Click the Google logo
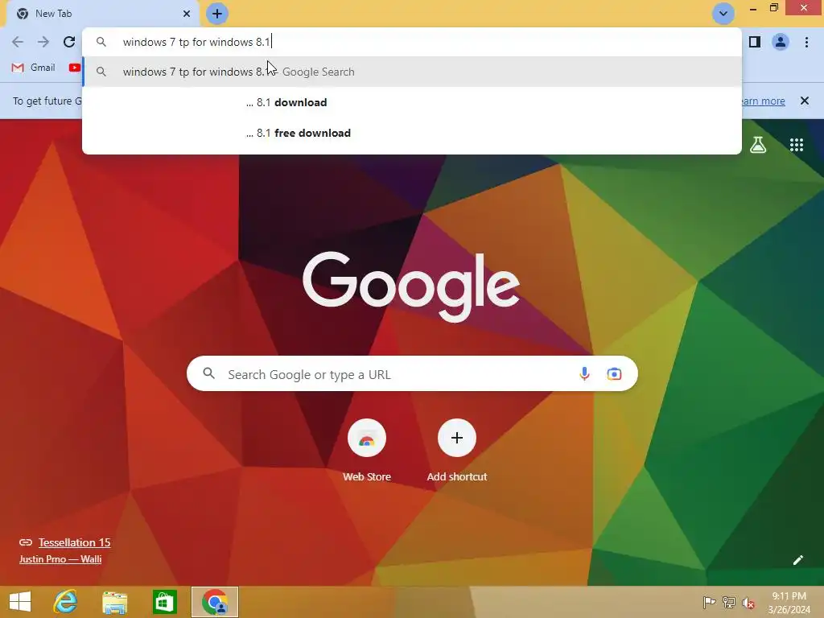The height and width of the screenshot is (618, 824). tap(411, 286)
